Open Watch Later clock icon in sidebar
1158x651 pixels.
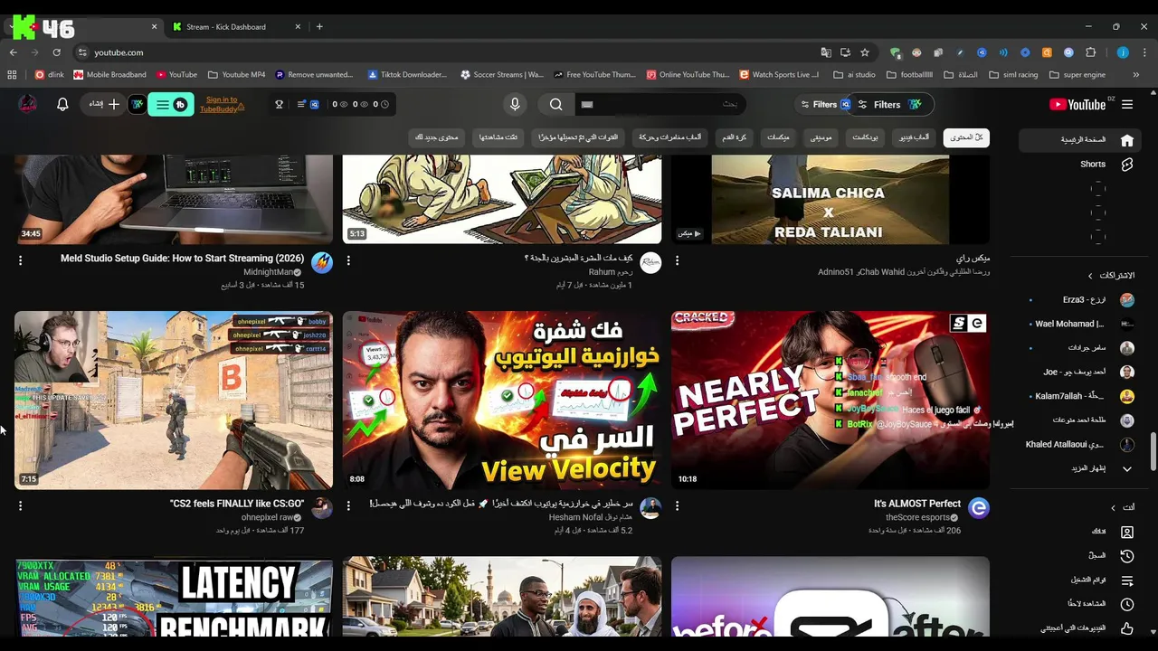click(1127, 604)
